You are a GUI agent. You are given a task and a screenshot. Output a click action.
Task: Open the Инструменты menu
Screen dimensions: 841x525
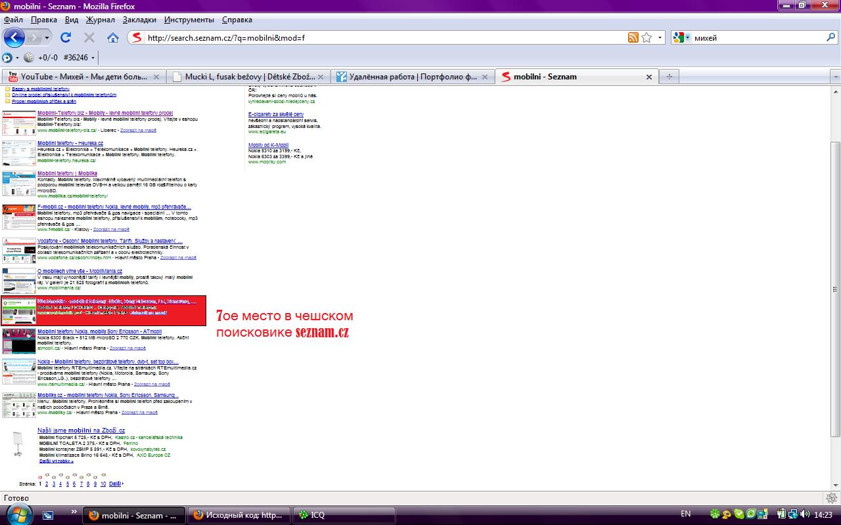coord(189,20)
